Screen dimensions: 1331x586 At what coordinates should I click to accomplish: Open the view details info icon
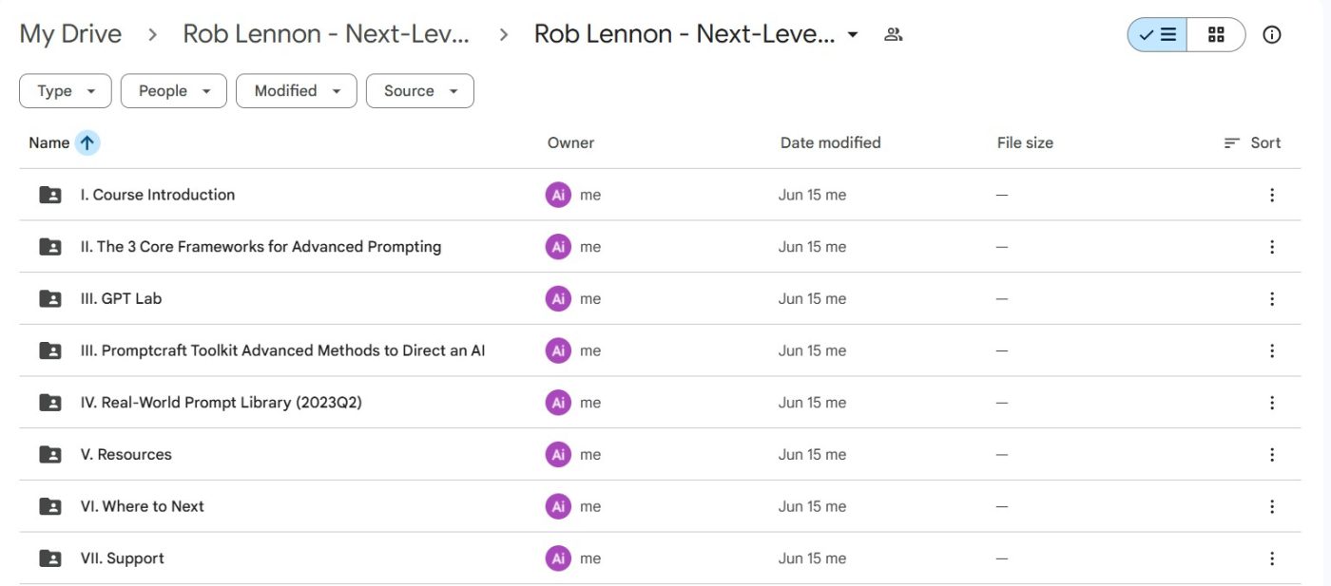coord(1271,35)
